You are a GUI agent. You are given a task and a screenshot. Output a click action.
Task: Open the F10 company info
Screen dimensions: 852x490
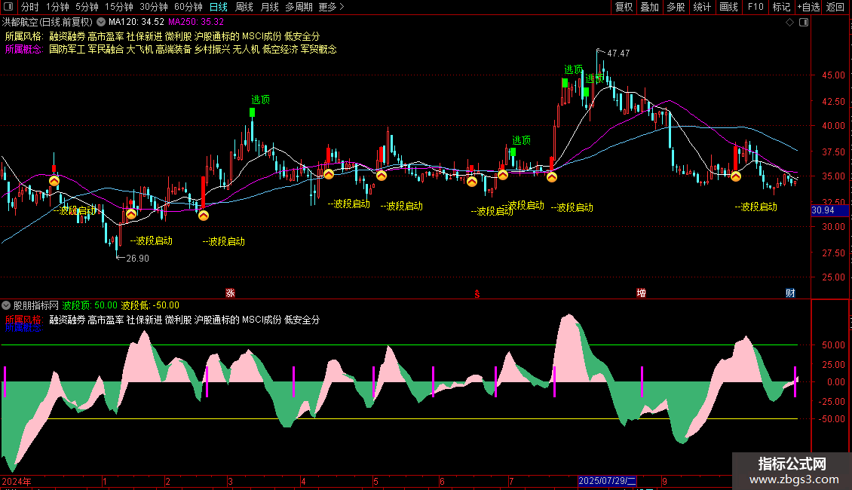(x=755, y=7)
